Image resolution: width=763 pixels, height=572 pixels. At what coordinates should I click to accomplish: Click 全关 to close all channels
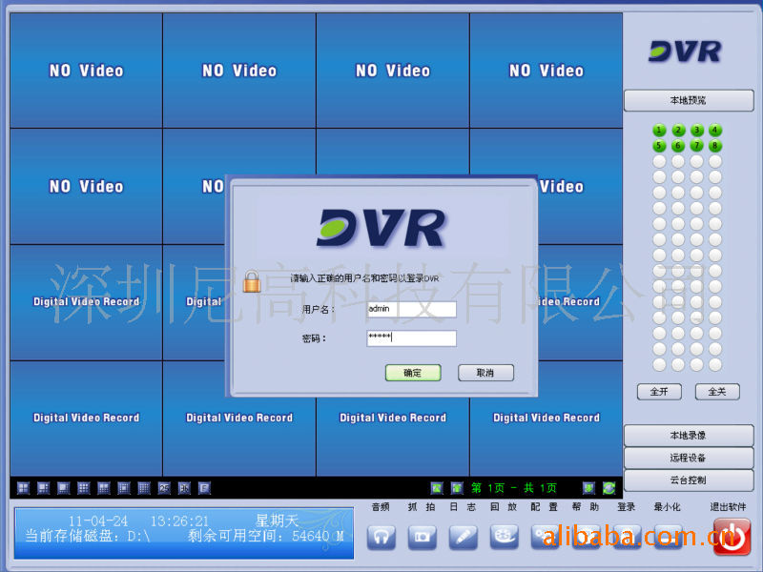coord(717,392)
